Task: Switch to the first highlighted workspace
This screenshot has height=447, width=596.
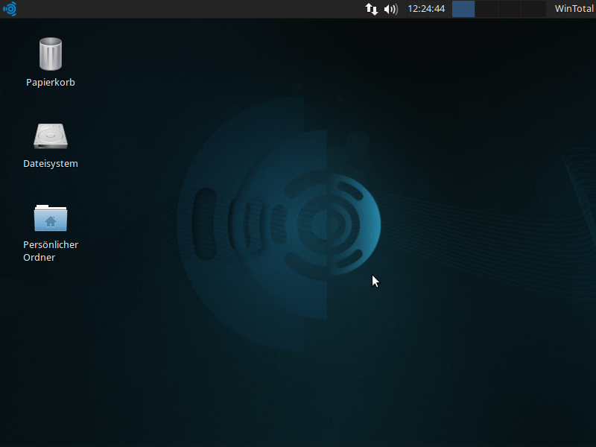Action: click(x=463, y=9)
